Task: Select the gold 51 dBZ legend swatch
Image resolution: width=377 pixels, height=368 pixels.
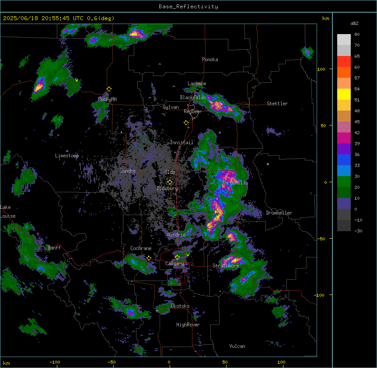Action: (344, 105)
